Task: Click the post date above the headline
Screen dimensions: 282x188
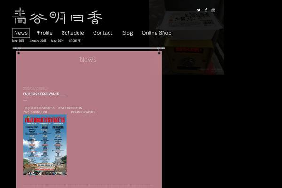Action: coord(35,88)
